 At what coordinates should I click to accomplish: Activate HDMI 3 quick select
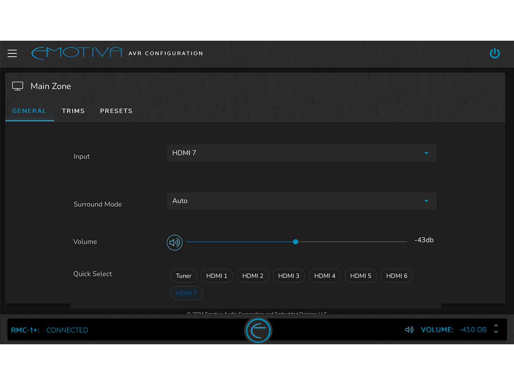pyautogui.click(x=289, y=275)
